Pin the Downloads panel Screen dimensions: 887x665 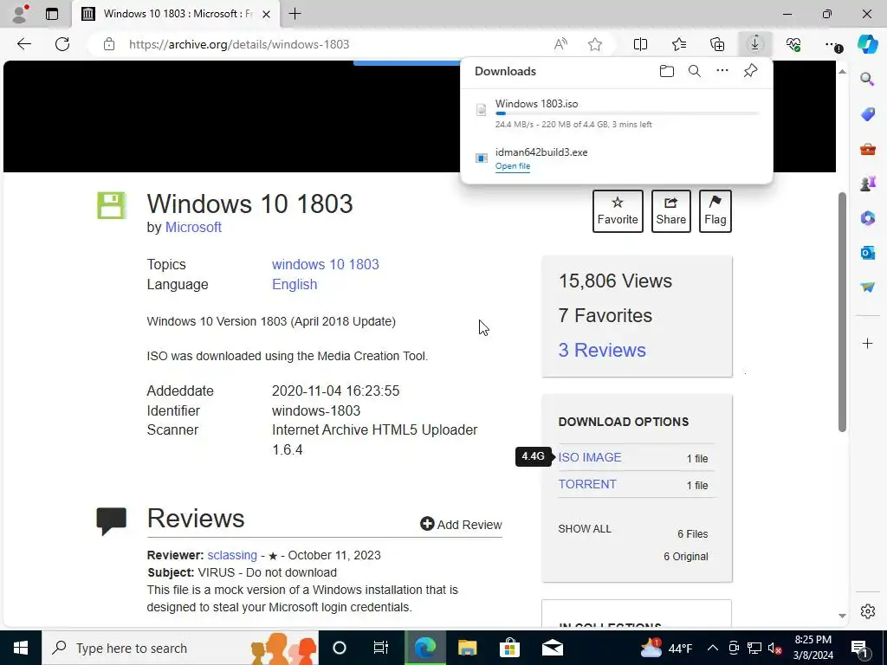[x=750, y=71]
